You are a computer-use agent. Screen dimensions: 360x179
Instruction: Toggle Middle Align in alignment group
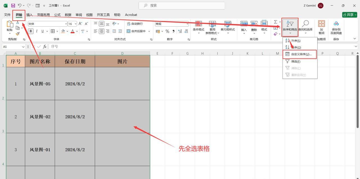[102, 24]
